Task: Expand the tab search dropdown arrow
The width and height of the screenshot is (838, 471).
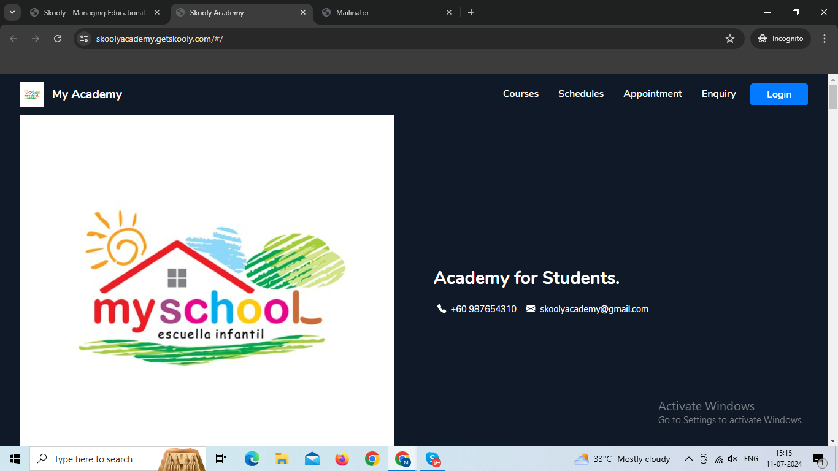Action: (x=12, y=12)
